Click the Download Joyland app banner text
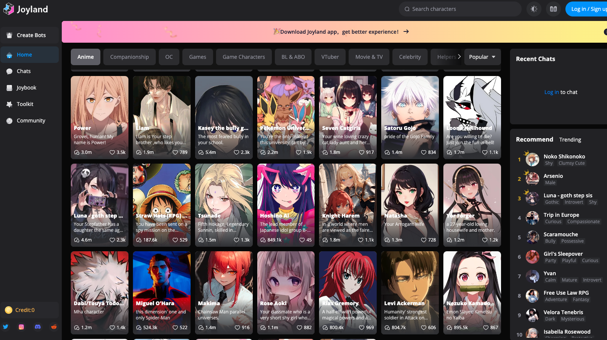Screen dimensions: 607x340 tap(339, 32)
